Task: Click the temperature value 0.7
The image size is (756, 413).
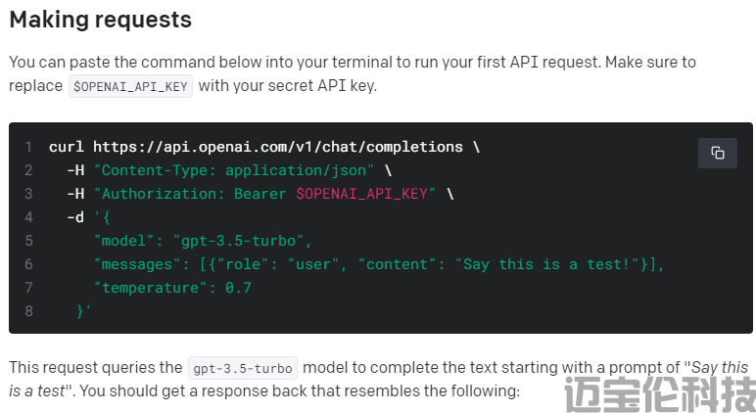Action: [x=238, y=288]
